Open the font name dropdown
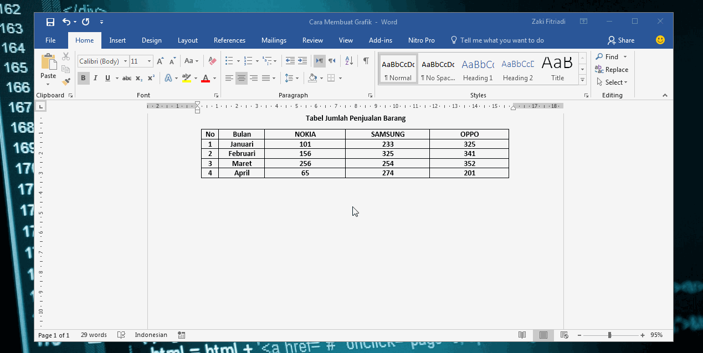Screen dimensions: 703x353 pyautogui.click(x=126, y=61)
